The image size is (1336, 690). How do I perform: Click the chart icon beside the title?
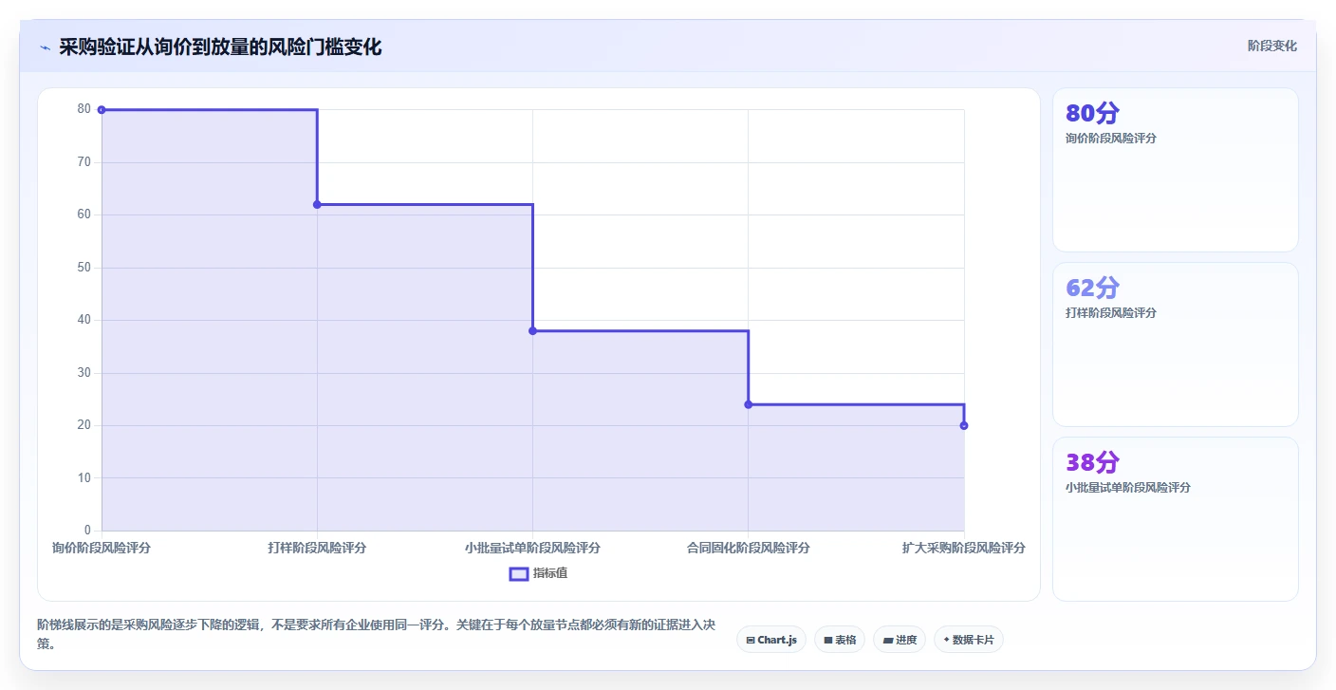(45, 47)
